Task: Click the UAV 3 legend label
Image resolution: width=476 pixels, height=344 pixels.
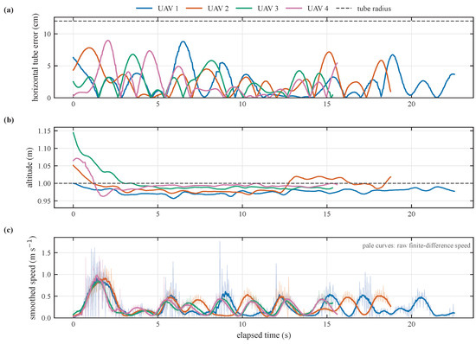Action: pyautogui.click(x=267, y=9)
